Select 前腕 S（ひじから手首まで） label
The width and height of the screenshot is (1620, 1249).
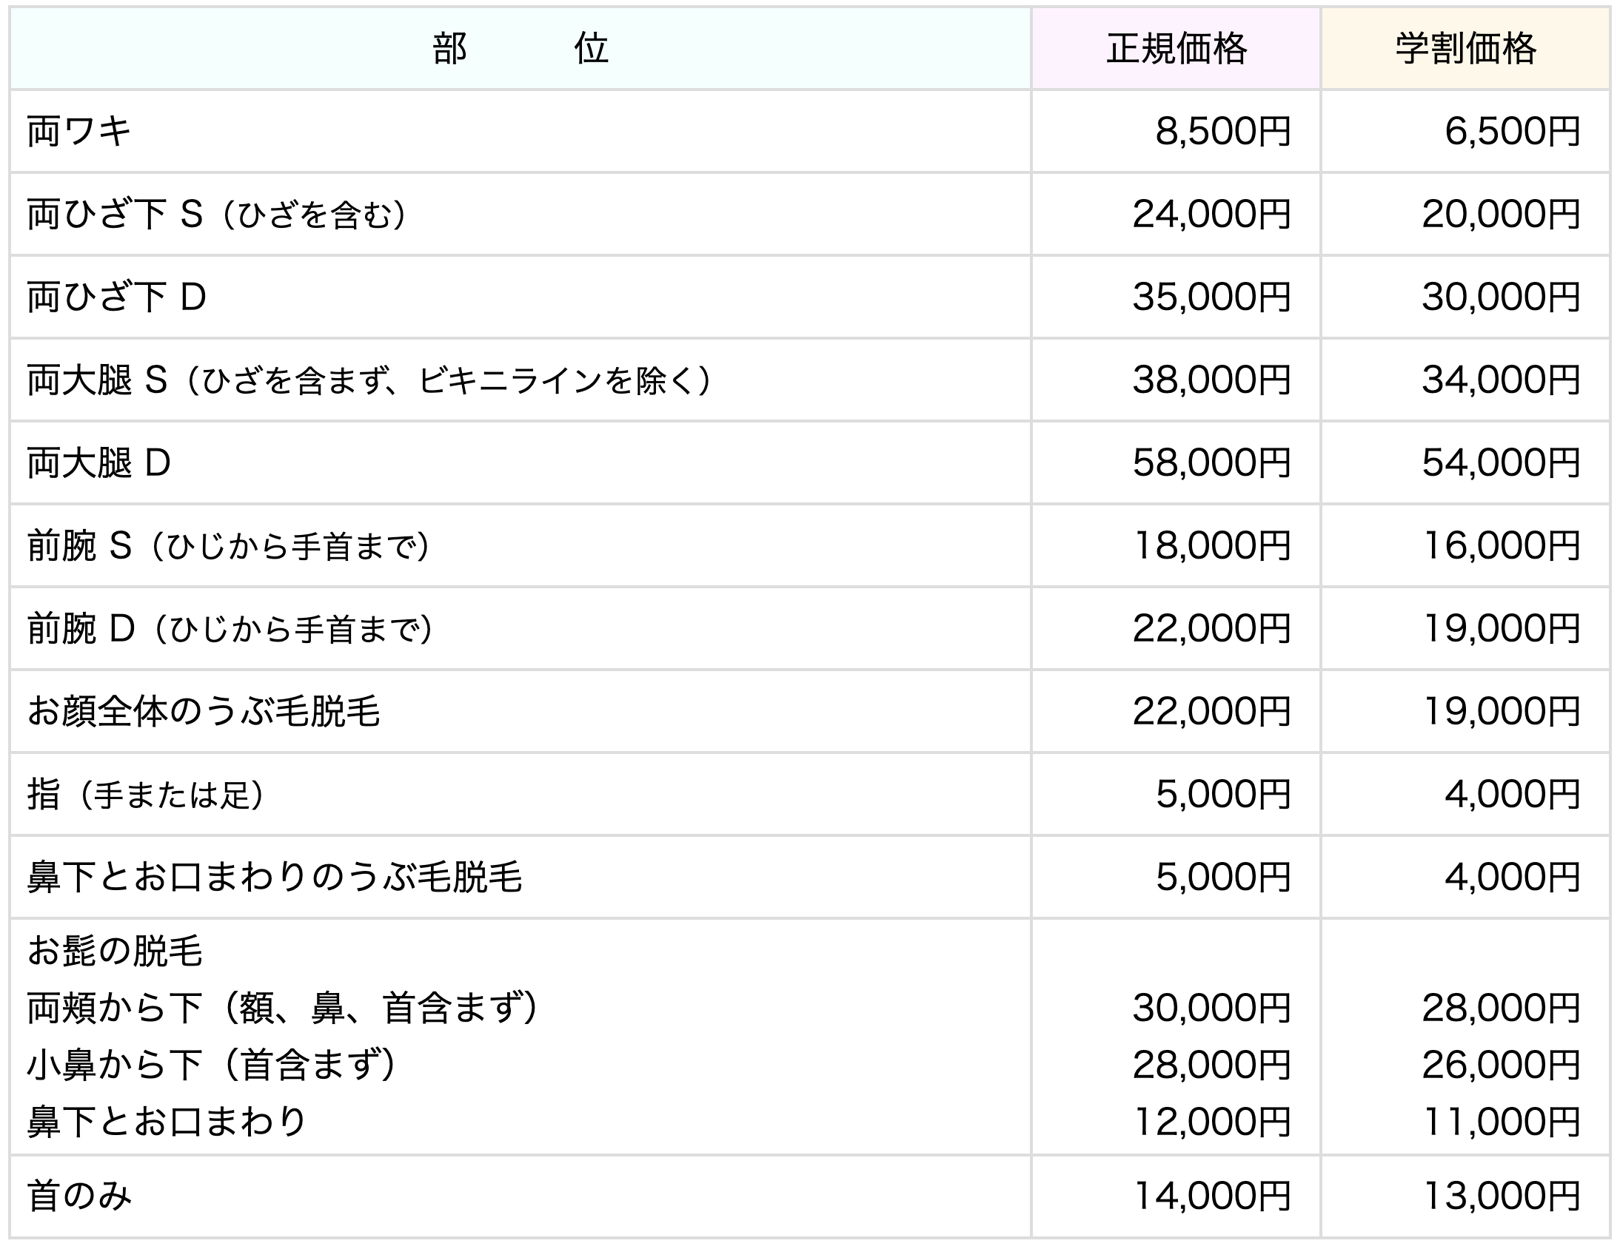229,546
